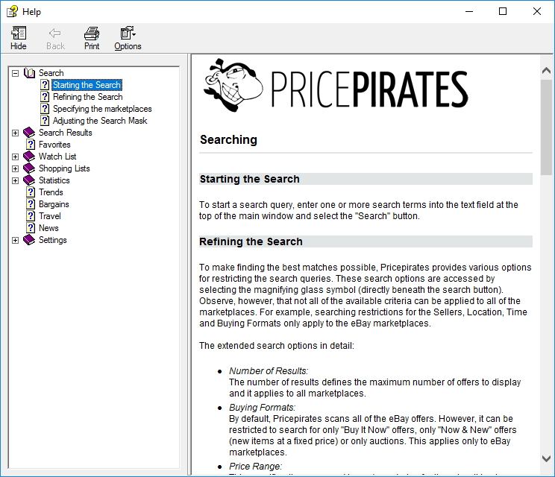555x477 pixels.
Task: Open the Trends help topic
Action: pos(51,192)
